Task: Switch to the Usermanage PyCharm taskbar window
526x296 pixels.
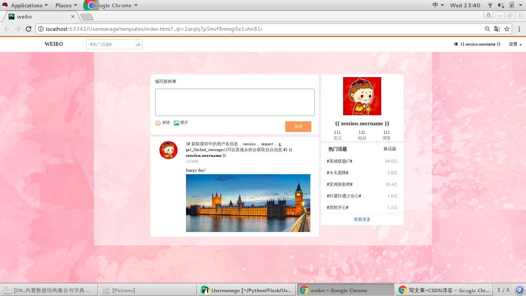Action: pos(246,290)
